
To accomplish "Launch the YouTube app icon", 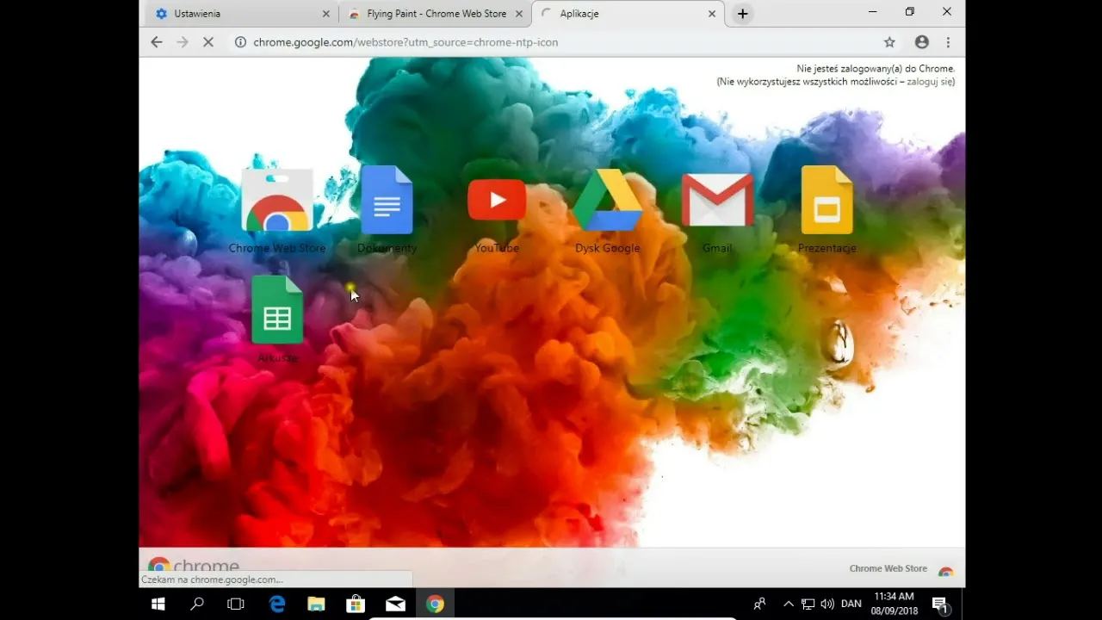I will 497,200.
